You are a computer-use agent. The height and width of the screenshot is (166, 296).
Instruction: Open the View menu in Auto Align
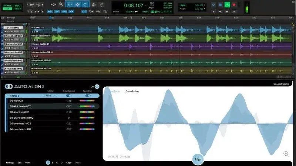(27, 163)
